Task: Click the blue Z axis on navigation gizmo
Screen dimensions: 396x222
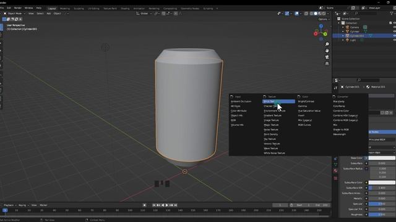Action: 321,26
